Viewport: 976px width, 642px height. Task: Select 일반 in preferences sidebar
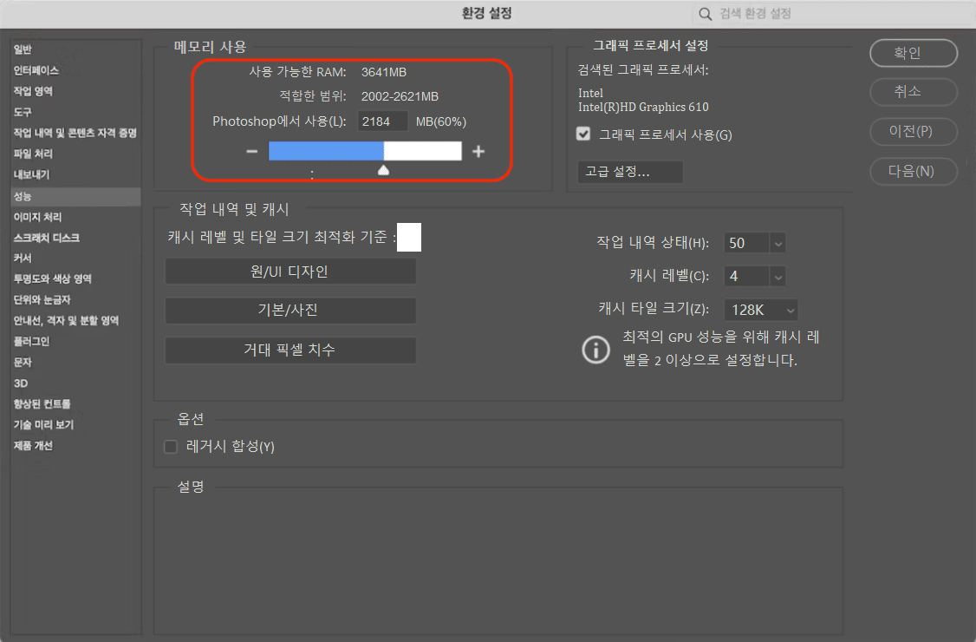(23, 49)
